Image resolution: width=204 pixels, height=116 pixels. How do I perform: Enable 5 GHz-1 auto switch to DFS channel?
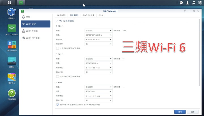[x=58, y=48]
